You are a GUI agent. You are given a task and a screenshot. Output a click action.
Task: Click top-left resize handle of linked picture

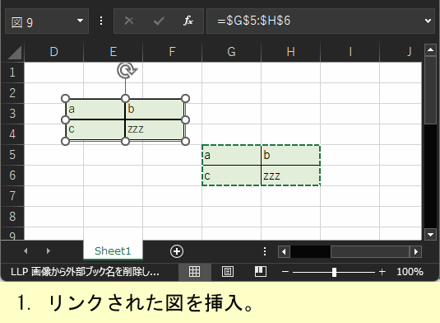pos(65,98)
